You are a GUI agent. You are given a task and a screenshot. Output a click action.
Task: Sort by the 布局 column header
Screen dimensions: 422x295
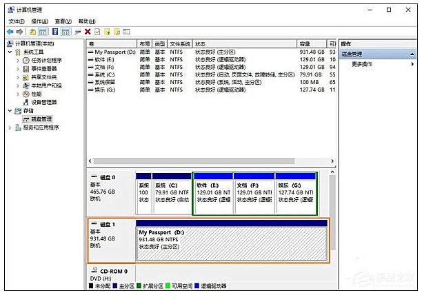tap(145, 44)
